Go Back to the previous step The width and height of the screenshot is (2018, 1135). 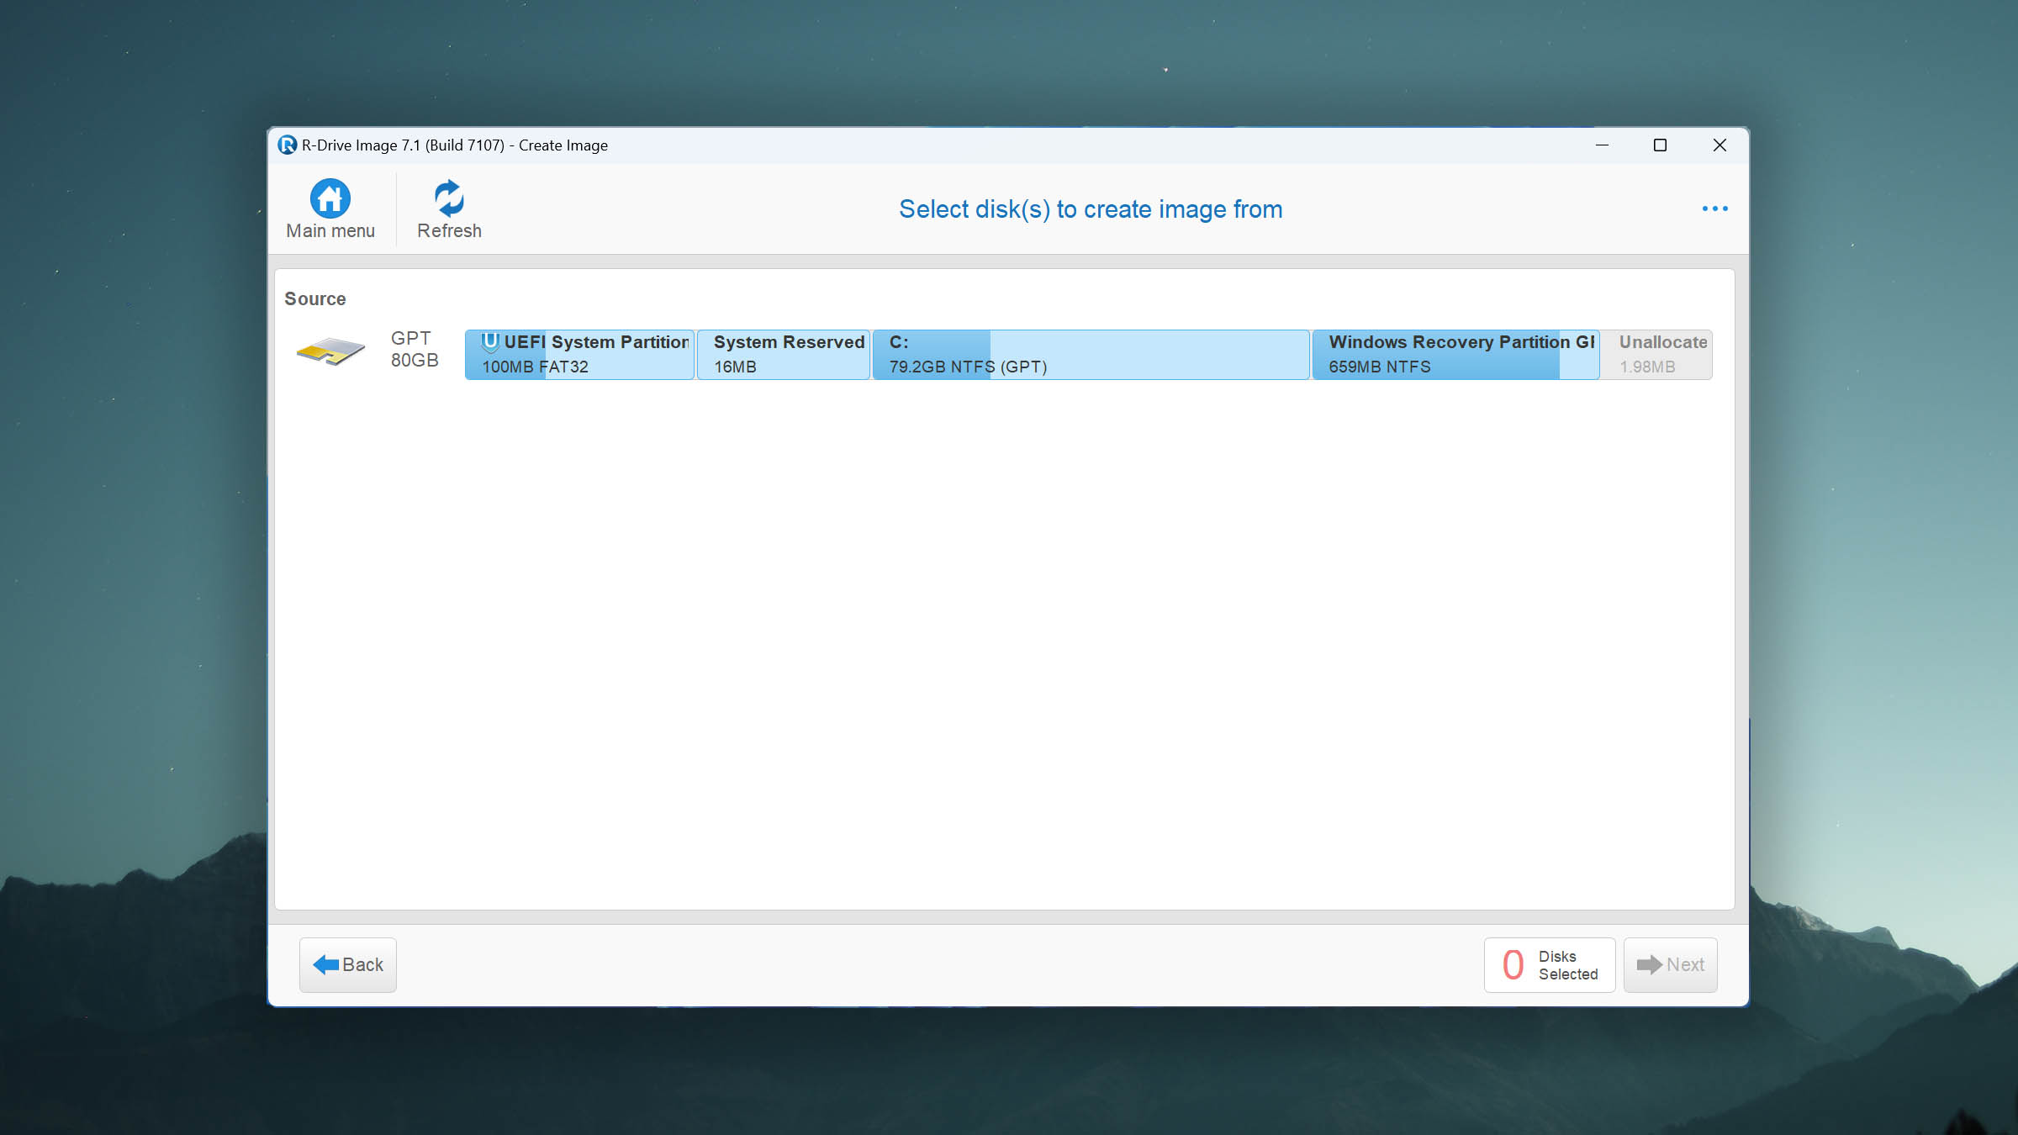[x=347, y=964]
